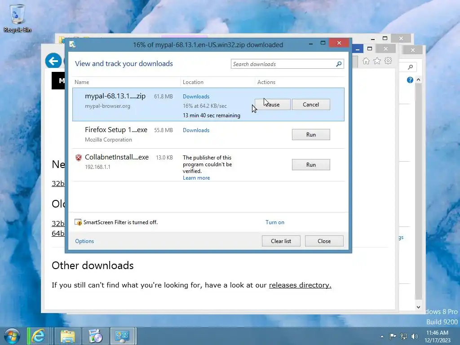460x345 pixels.
Task: Clear the downloads list
Action: pyautogui.click(x=281, y=241)
